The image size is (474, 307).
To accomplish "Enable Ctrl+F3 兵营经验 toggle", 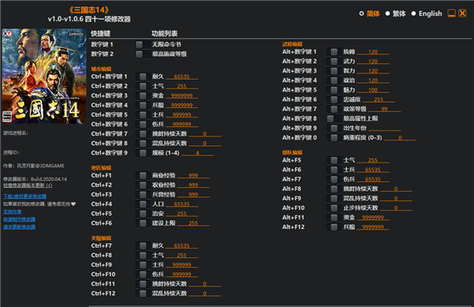I will click(x=143, y=195).
